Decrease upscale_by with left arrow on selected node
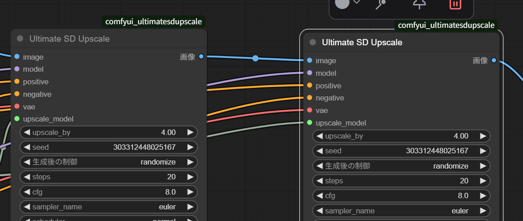The width and height of the screenshot is (523, 221). click(320, 136)
